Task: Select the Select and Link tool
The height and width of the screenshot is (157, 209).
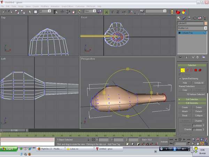Action: tap(17, 12)
